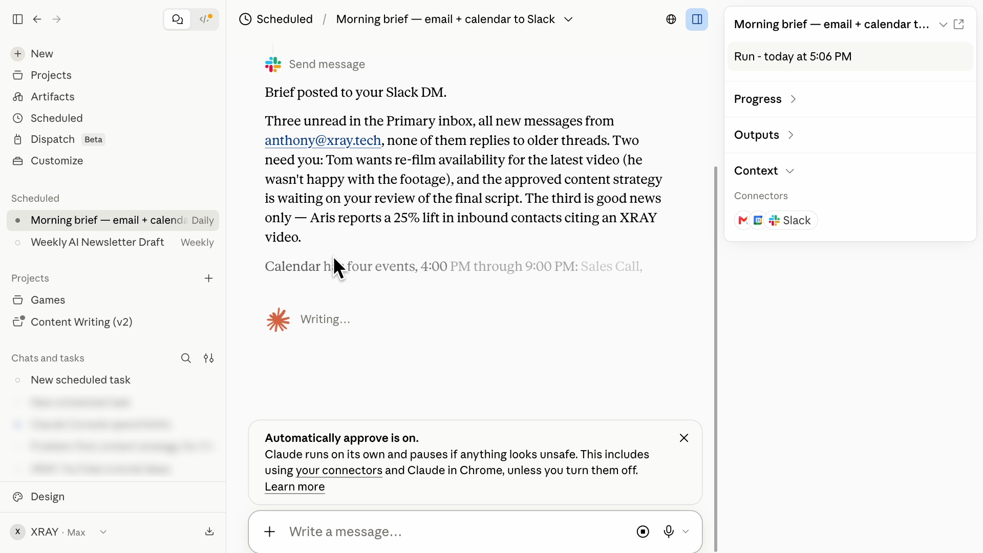The width and height of the screenshot is (983, 553).
Task: Open the Morning brief title dropdown
Action: (568, 19)
